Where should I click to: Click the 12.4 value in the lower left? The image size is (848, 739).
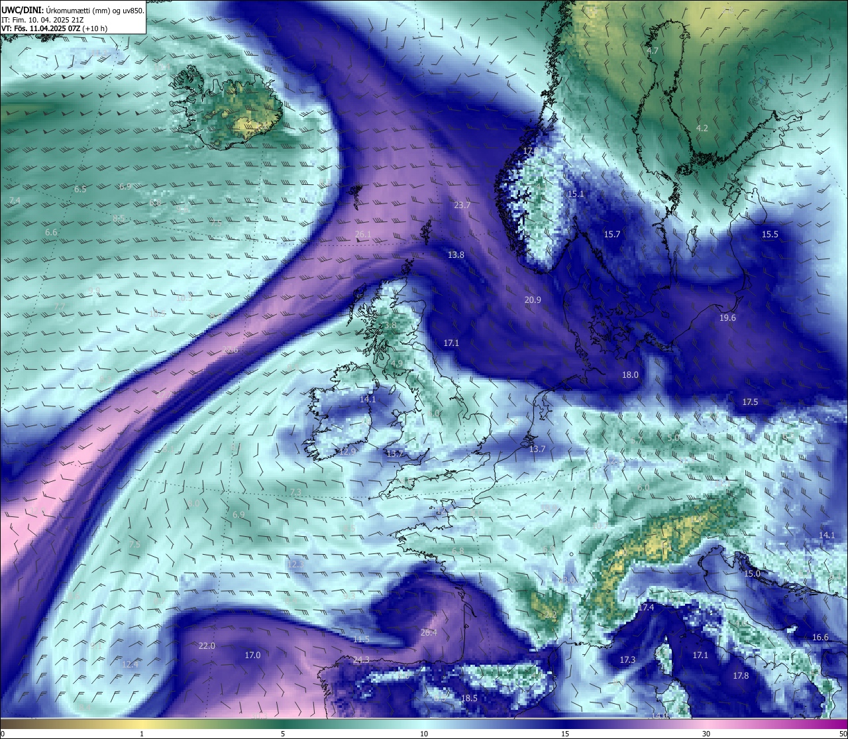click(x=131, y=664)
